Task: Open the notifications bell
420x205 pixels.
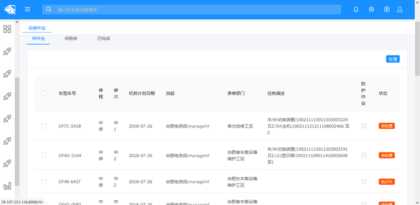Action: click(x=356, y=9)
